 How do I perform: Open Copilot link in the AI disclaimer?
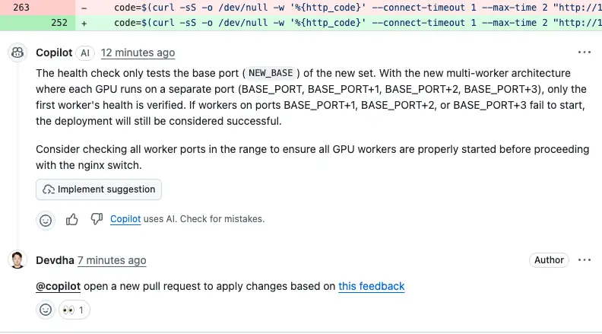pyautogui.click(x=125, y=219)
